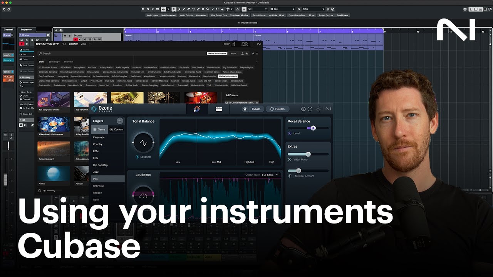Toggle record enable on Drums track

pos(75,40)
